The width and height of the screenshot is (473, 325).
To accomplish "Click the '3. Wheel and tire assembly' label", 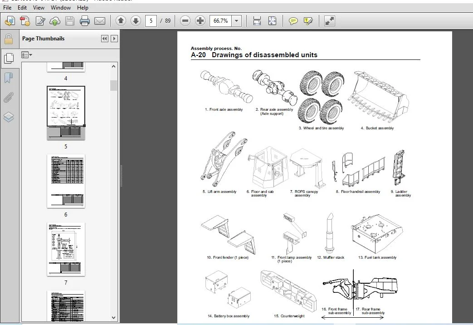I will click(321, 128).
